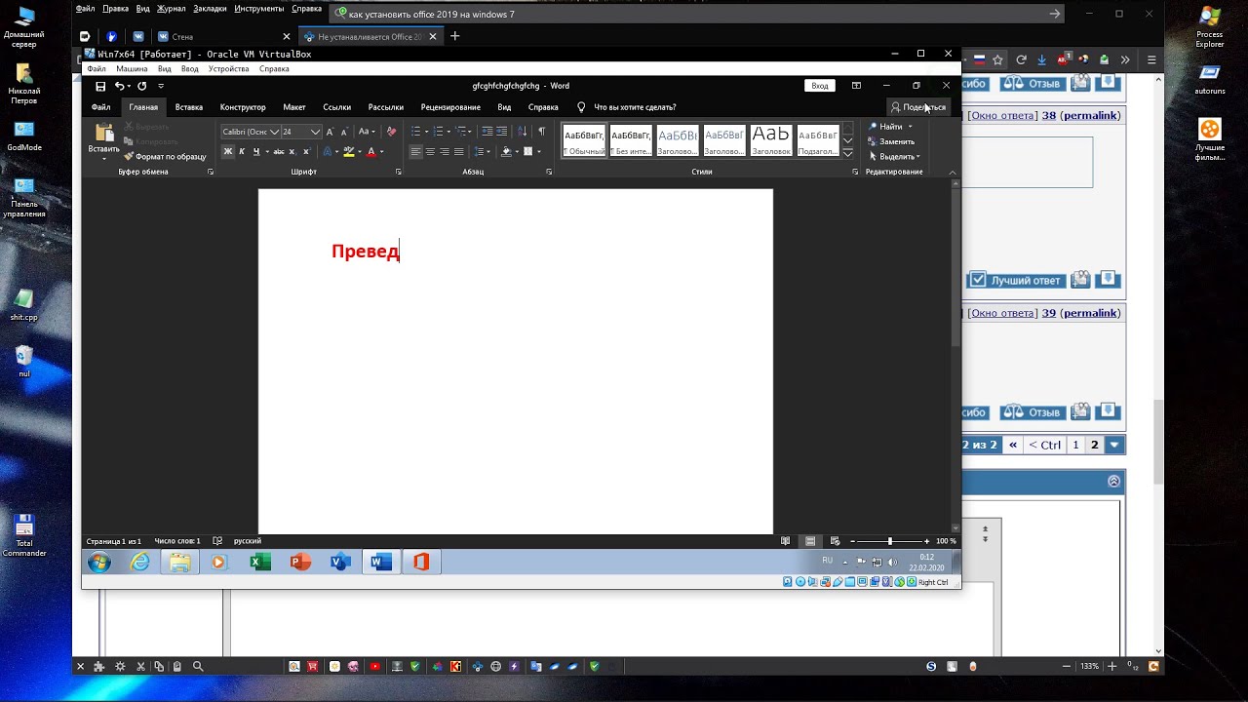Open the font name combo box Calibri

251,132
